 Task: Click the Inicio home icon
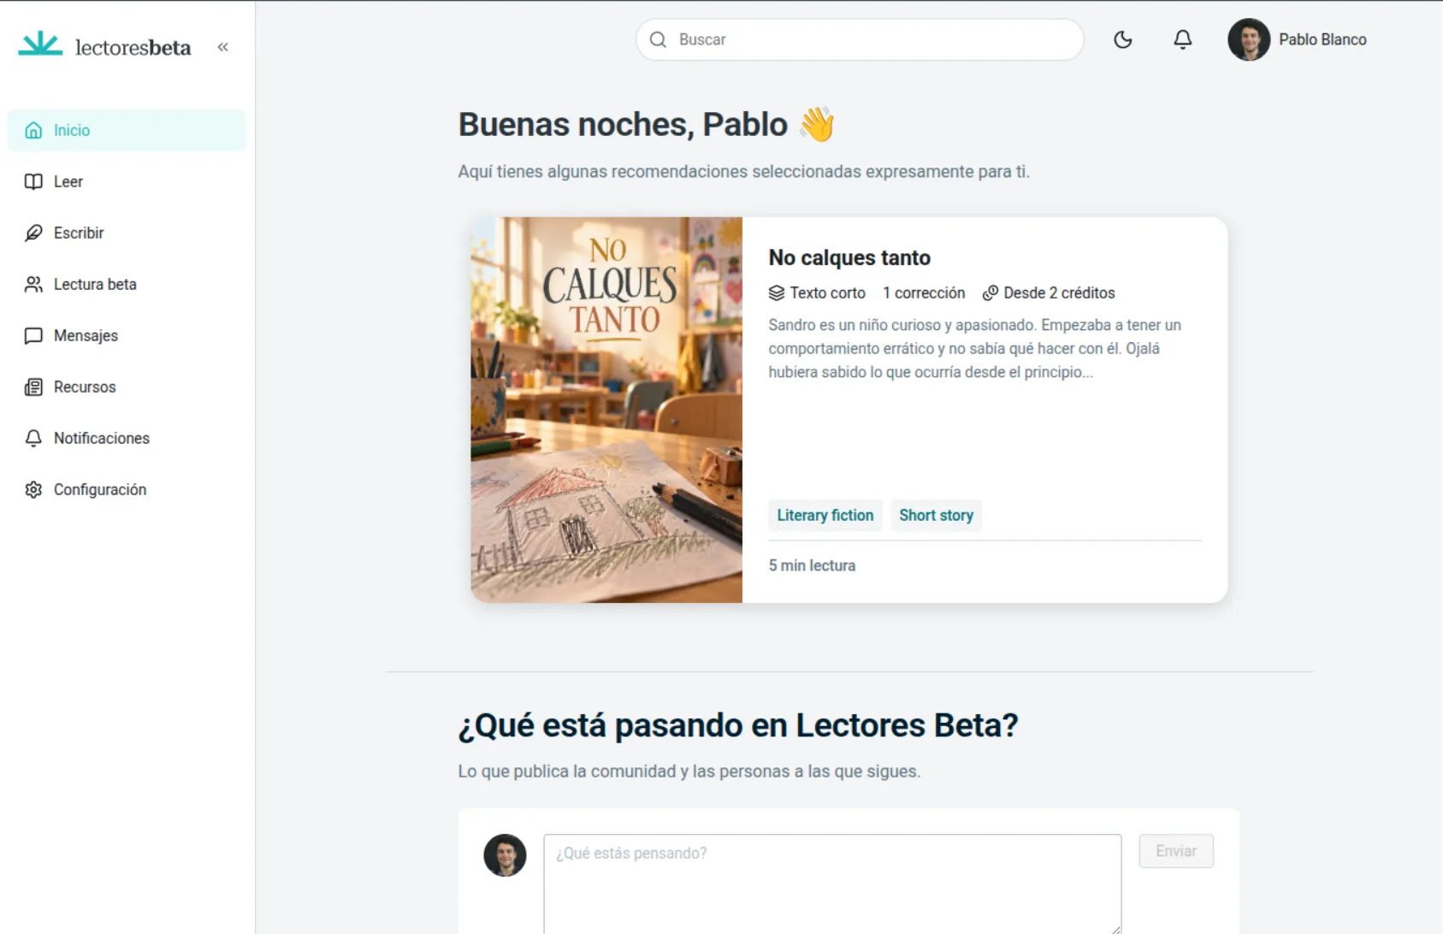click(33, 130)
